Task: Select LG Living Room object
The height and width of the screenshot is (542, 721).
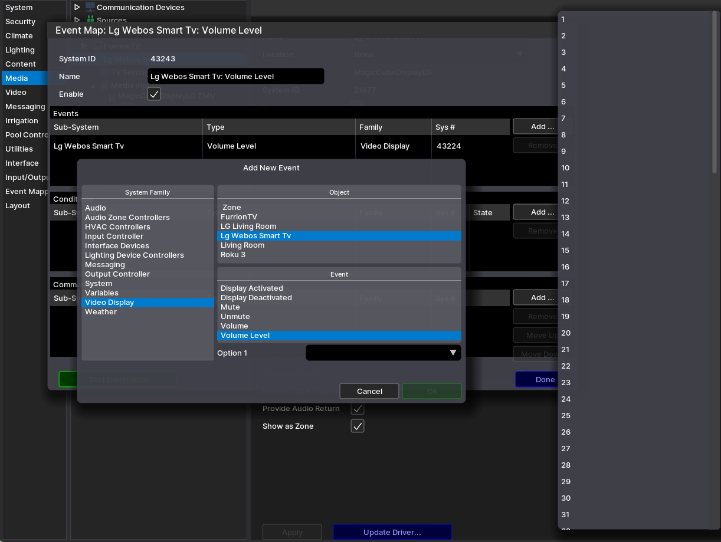Action: [339, 226]
